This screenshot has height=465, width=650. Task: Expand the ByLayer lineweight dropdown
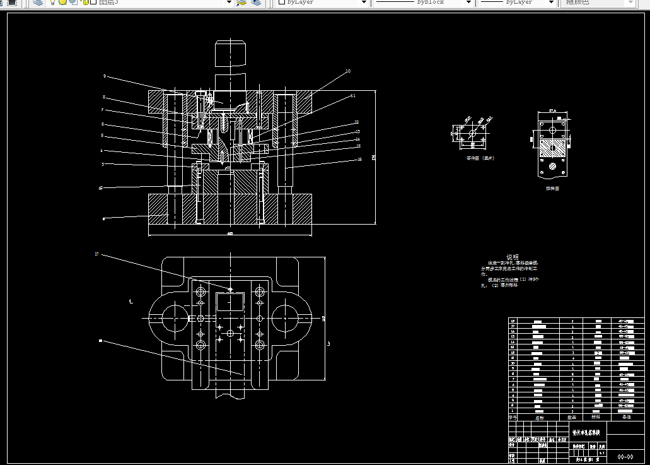click(x=551, y=3)
